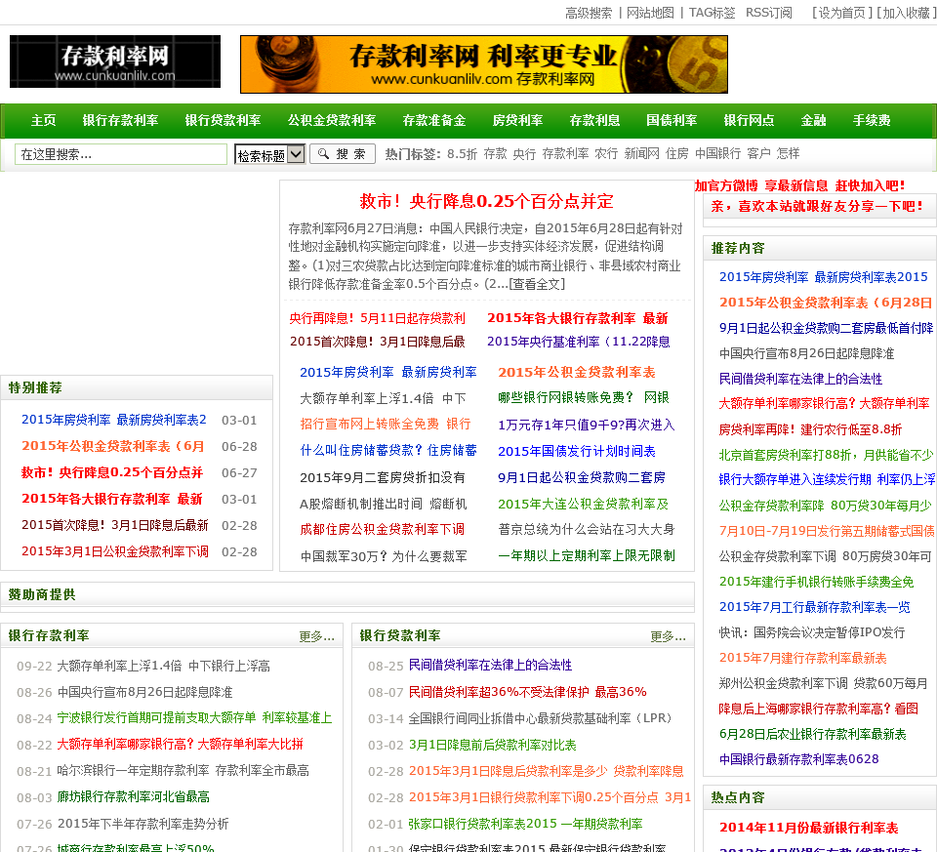Open 2015年大连公积金贷款利率及 link
Image resolution: width=937 pixels, height=852 pixels.
[584, 504]
